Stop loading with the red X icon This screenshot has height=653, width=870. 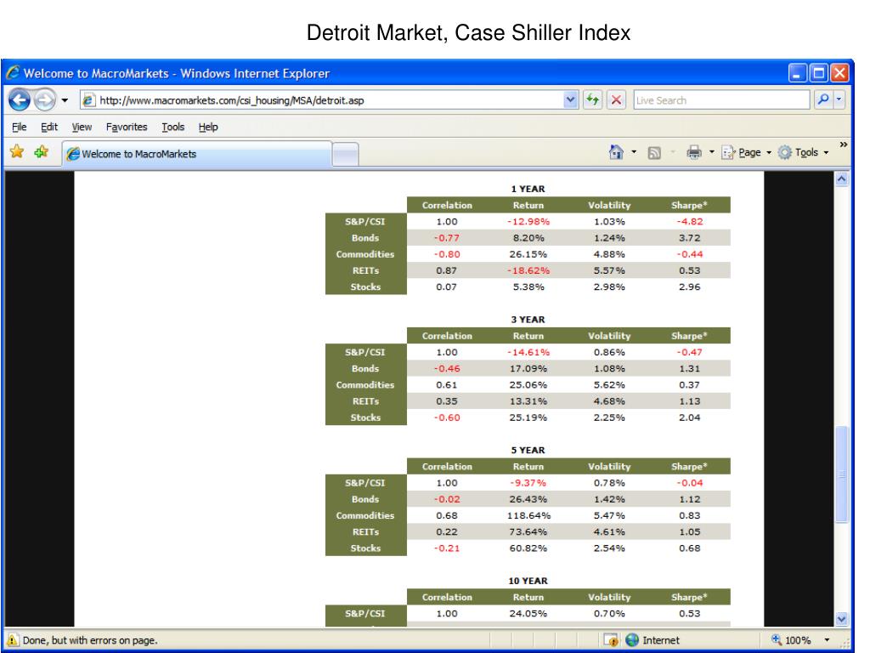[x=616, y=100]
